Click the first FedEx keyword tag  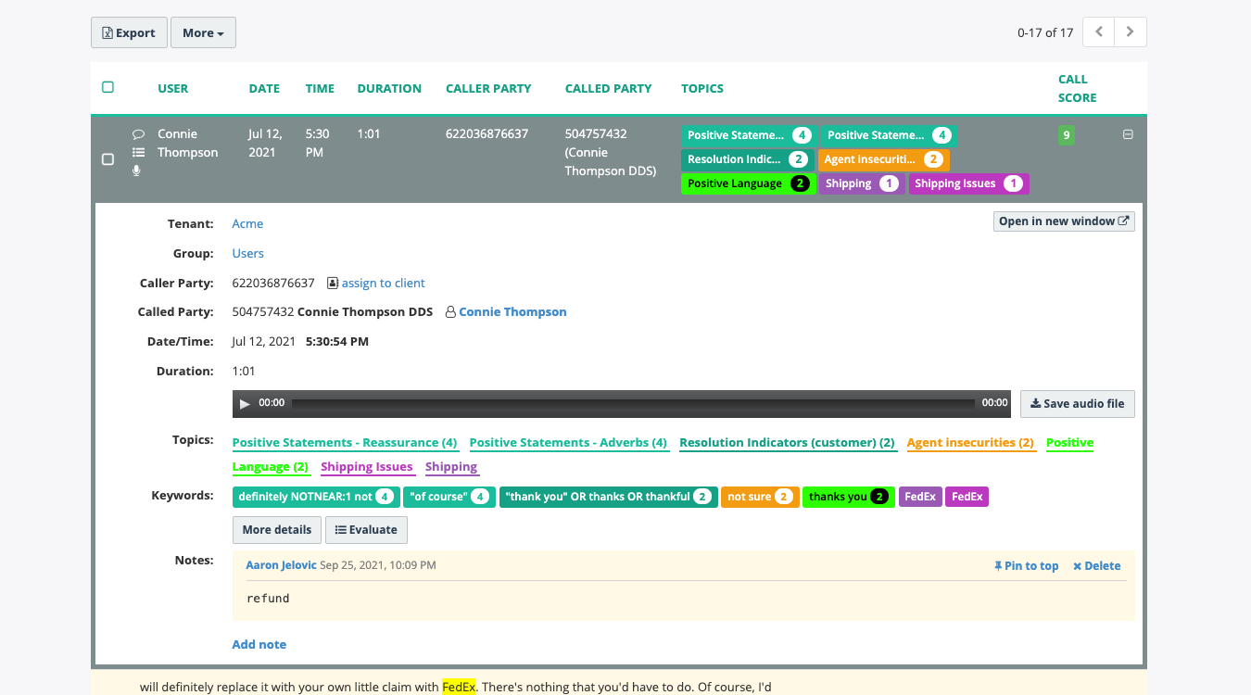tap(920, 497)
